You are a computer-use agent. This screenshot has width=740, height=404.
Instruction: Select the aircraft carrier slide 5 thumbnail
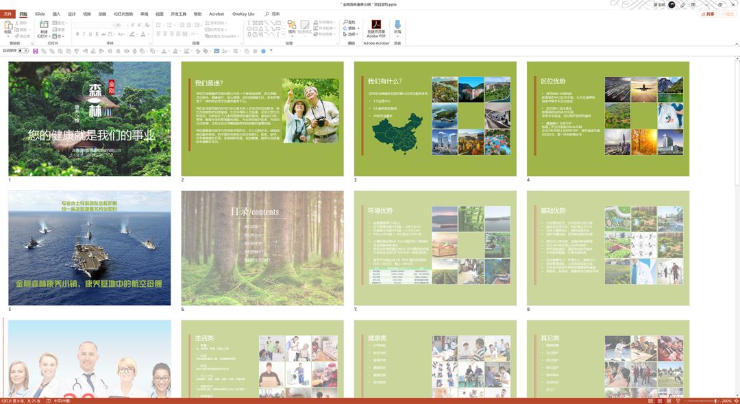tap(90, 248)
